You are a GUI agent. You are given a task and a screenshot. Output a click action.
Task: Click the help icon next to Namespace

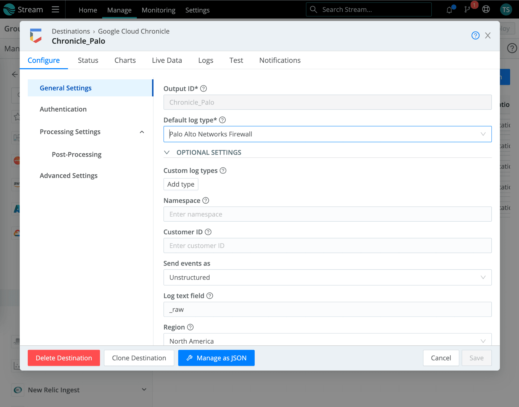pos(206,201)
